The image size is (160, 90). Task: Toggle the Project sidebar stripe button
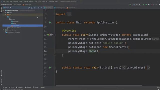point(1,10)
